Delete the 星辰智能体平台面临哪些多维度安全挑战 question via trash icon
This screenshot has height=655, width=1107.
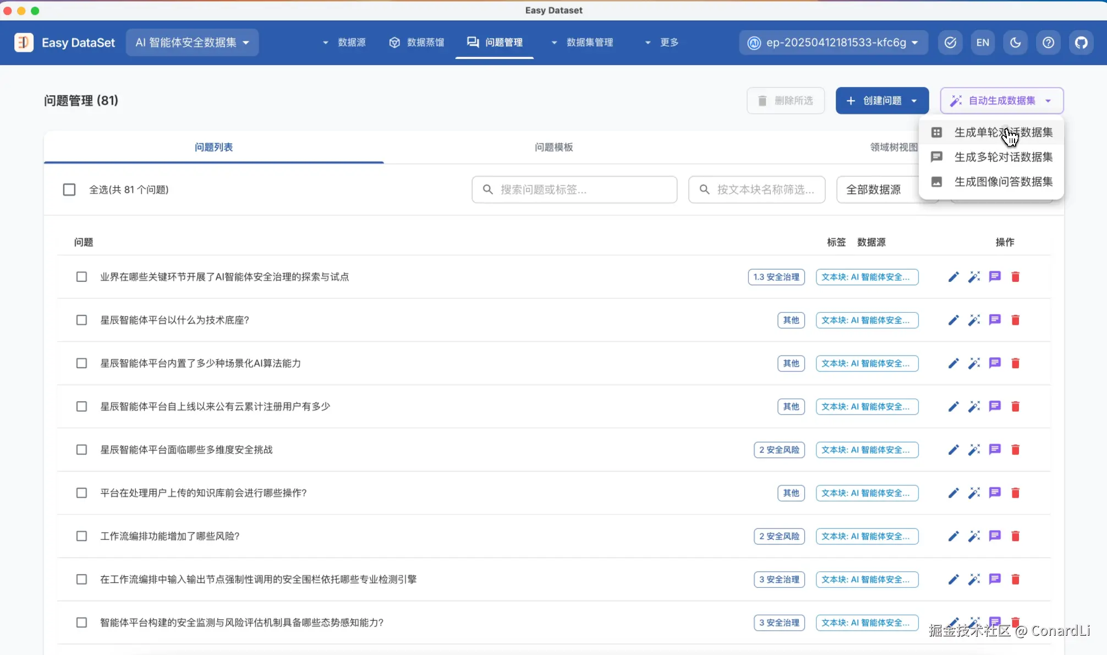pos(1016,450)
